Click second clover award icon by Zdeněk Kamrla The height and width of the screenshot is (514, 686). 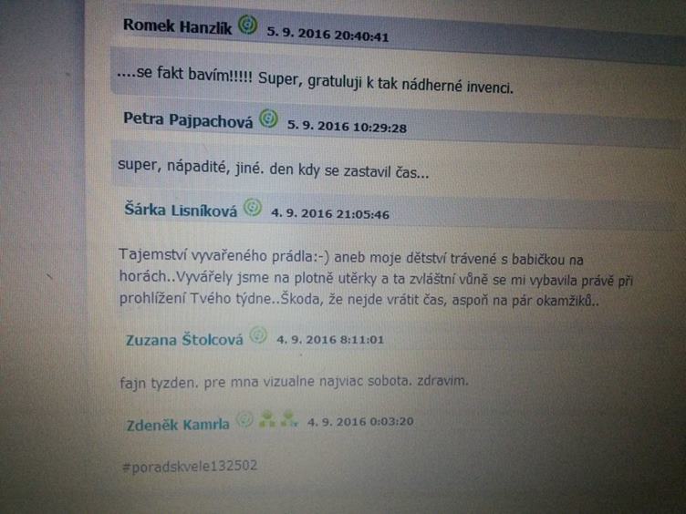(x=289, y=418)
